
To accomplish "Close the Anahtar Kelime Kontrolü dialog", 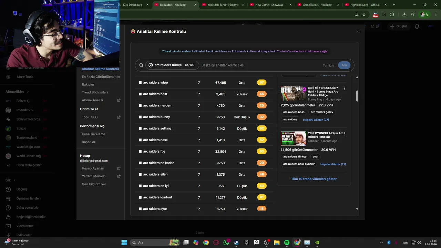I will pos(358,31).
